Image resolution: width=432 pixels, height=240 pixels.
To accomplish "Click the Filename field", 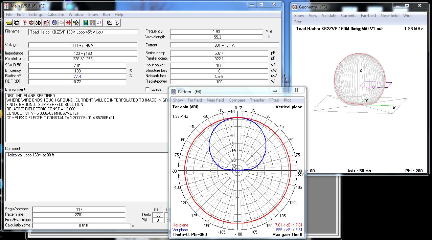I will click(84, 32).
